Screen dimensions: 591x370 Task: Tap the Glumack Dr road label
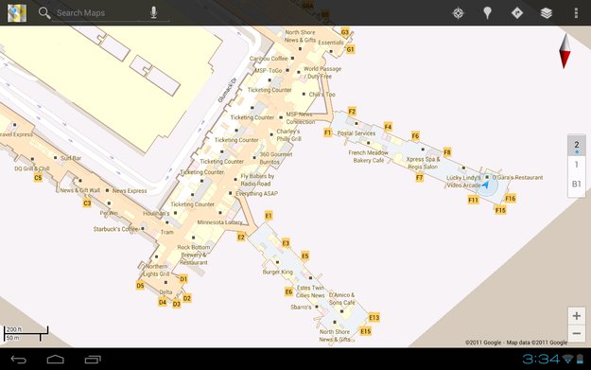(x=227, y=90)
